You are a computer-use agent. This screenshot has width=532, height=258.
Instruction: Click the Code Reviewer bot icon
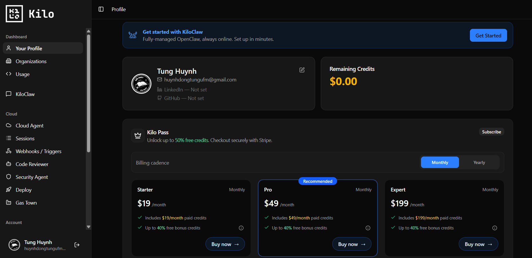(x=9, y=164)
